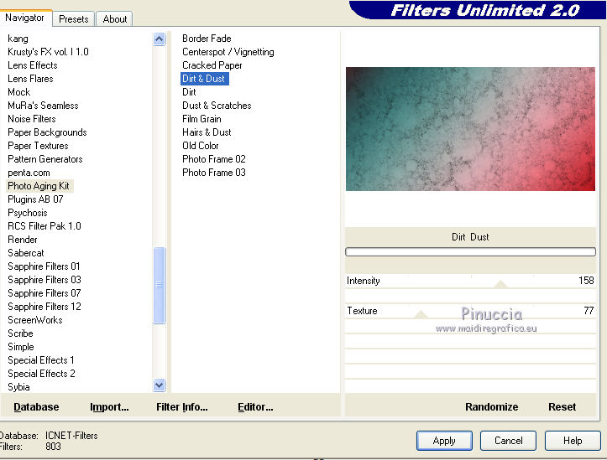This screenshot has height=460, width=607.
Task: Open Filter Info...
Action: [182, 407]
